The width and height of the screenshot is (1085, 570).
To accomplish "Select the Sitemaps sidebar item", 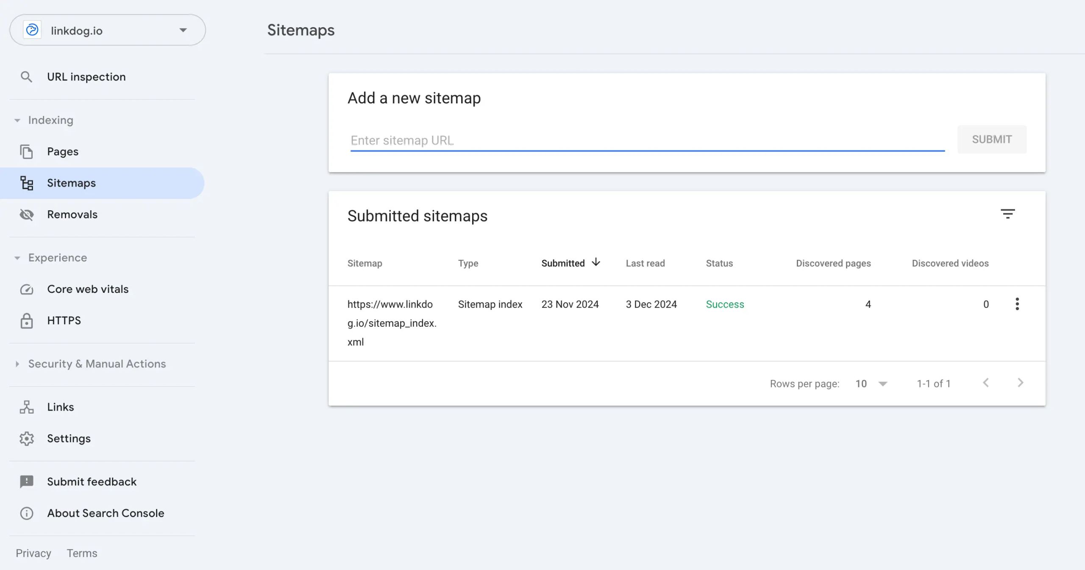I will tap(102, 183).
